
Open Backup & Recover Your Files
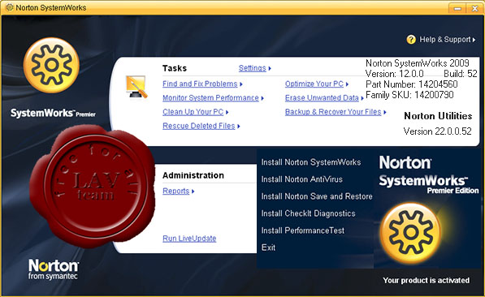pyautogui.click(x=333, y=112)
